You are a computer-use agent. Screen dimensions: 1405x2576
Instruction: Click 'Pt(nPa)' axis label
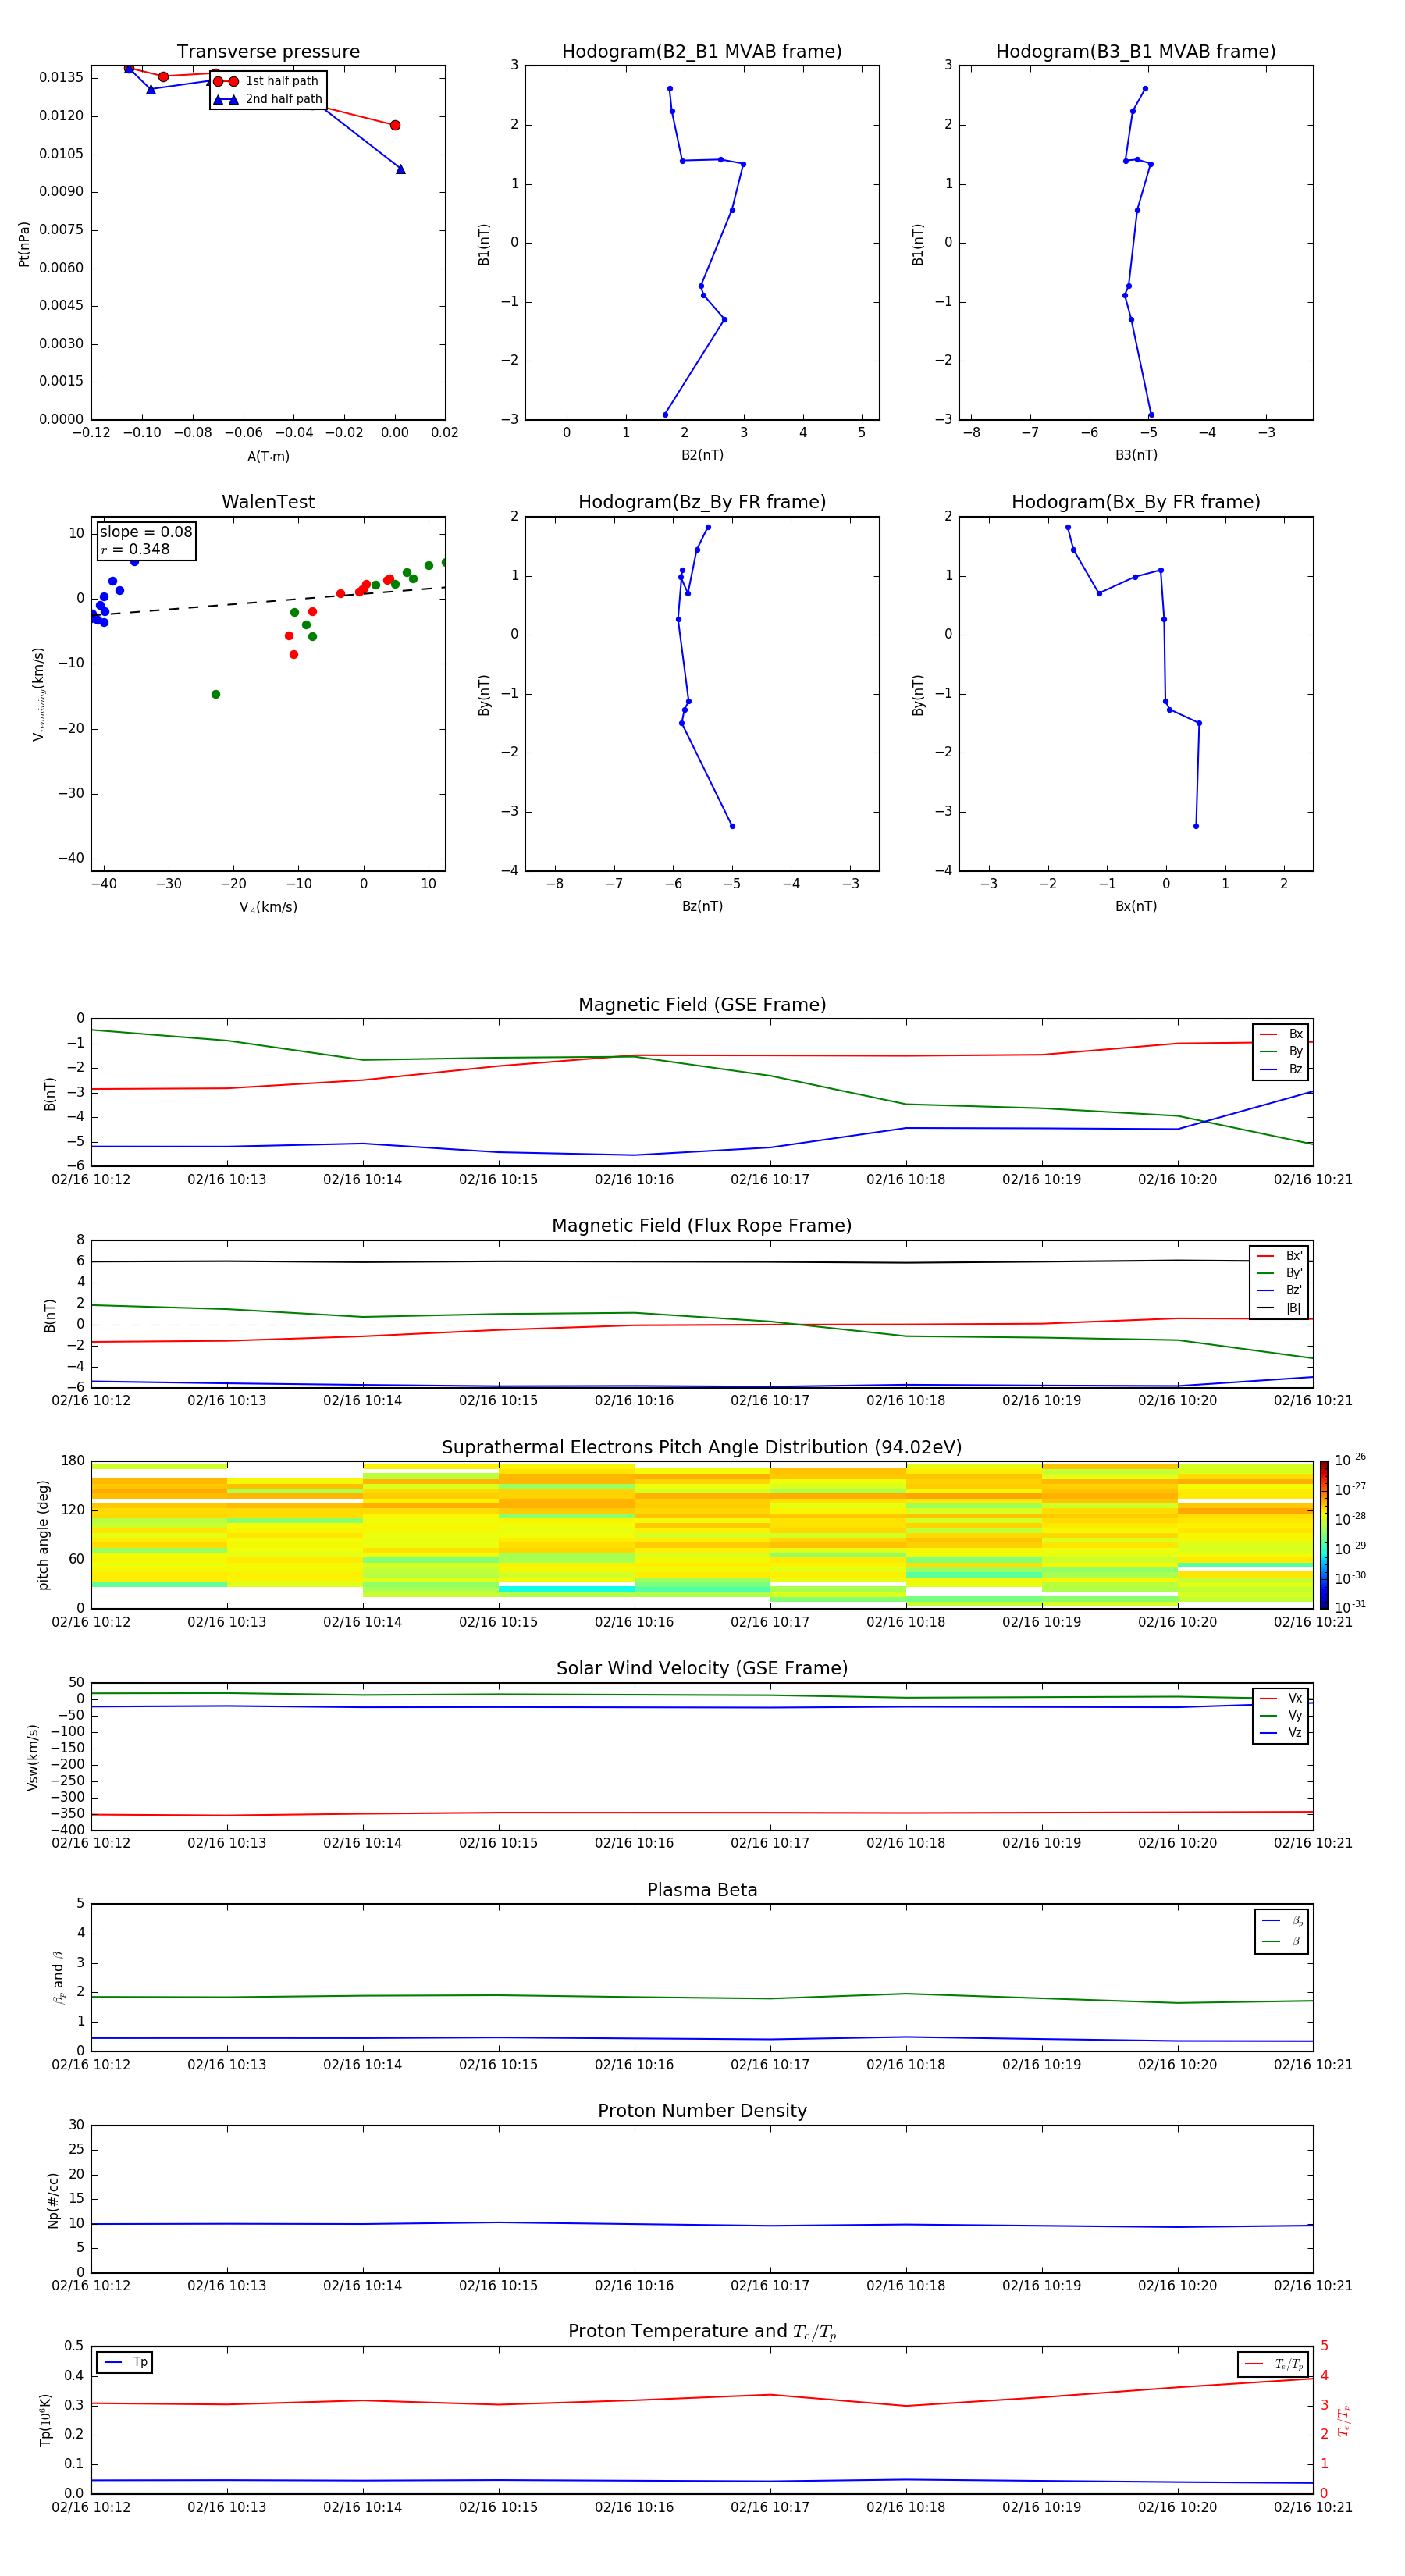pos(24,244)
